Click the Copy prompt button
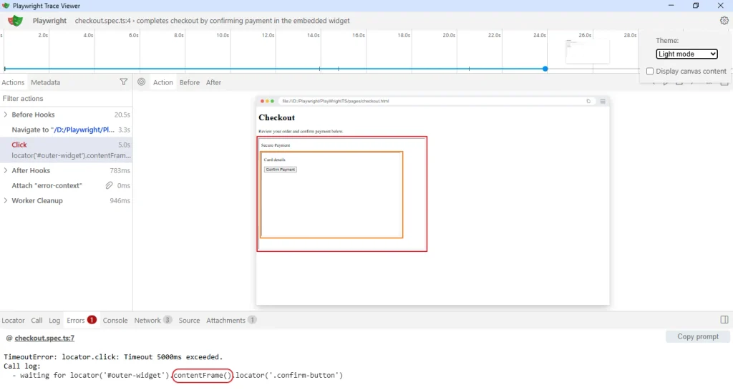Image resolution: width=733 pixels, height=390 pixels. point(697,336)
